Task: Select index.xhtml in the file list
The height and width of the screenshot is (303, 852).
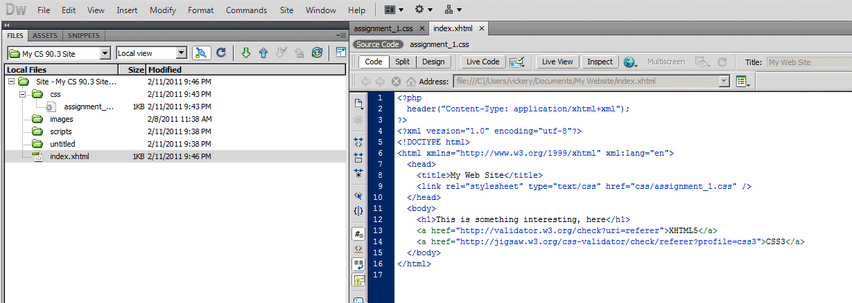Action: point(69,156)
